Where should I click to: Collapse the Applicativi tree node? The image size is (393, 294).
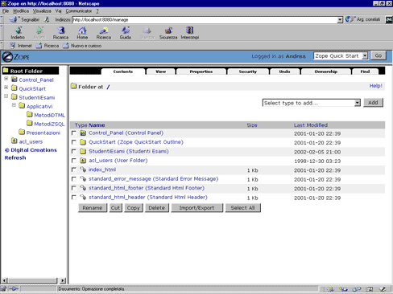14,105
